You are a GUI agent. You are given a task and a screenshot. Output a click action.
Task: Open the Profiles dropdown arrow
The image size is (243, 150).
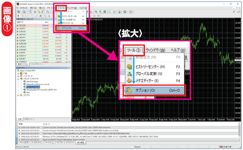26,12
